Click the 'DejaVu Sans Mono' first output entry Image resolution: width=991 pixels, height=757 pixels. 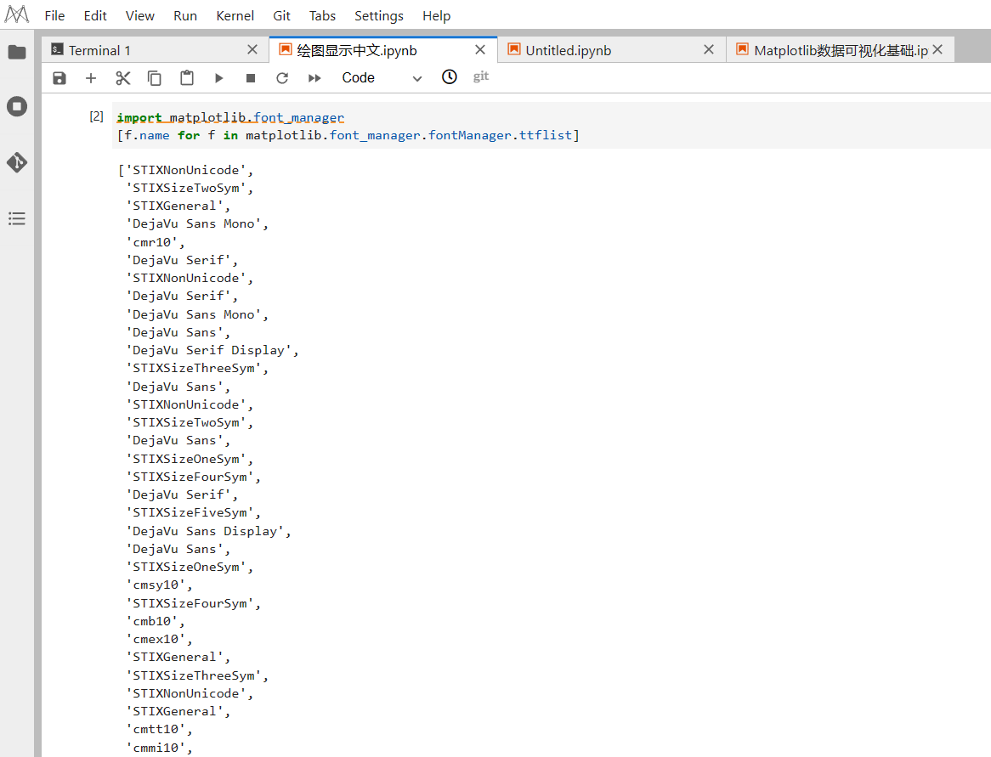pyautogui.click(x=197, y=223)
